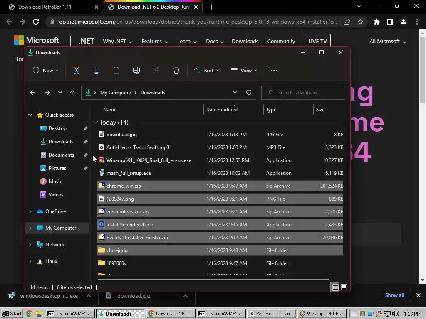The width and height of the screenshot is (426, 319).
Task: Click the LIVE TV button
Action: tap(317, 41)
